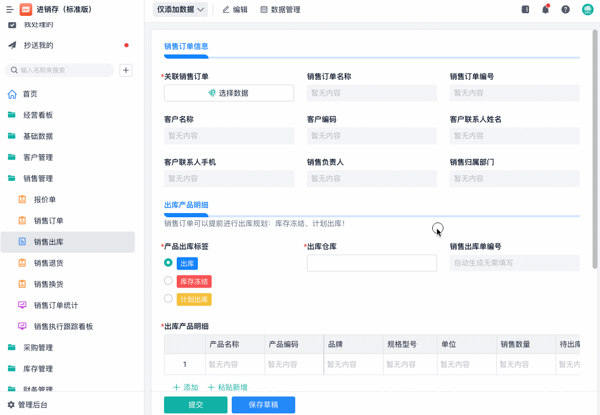The width and height of the screenshot is (600, 415).
Task: Expand the 库存管理 folder
Action: pos(68,368)
